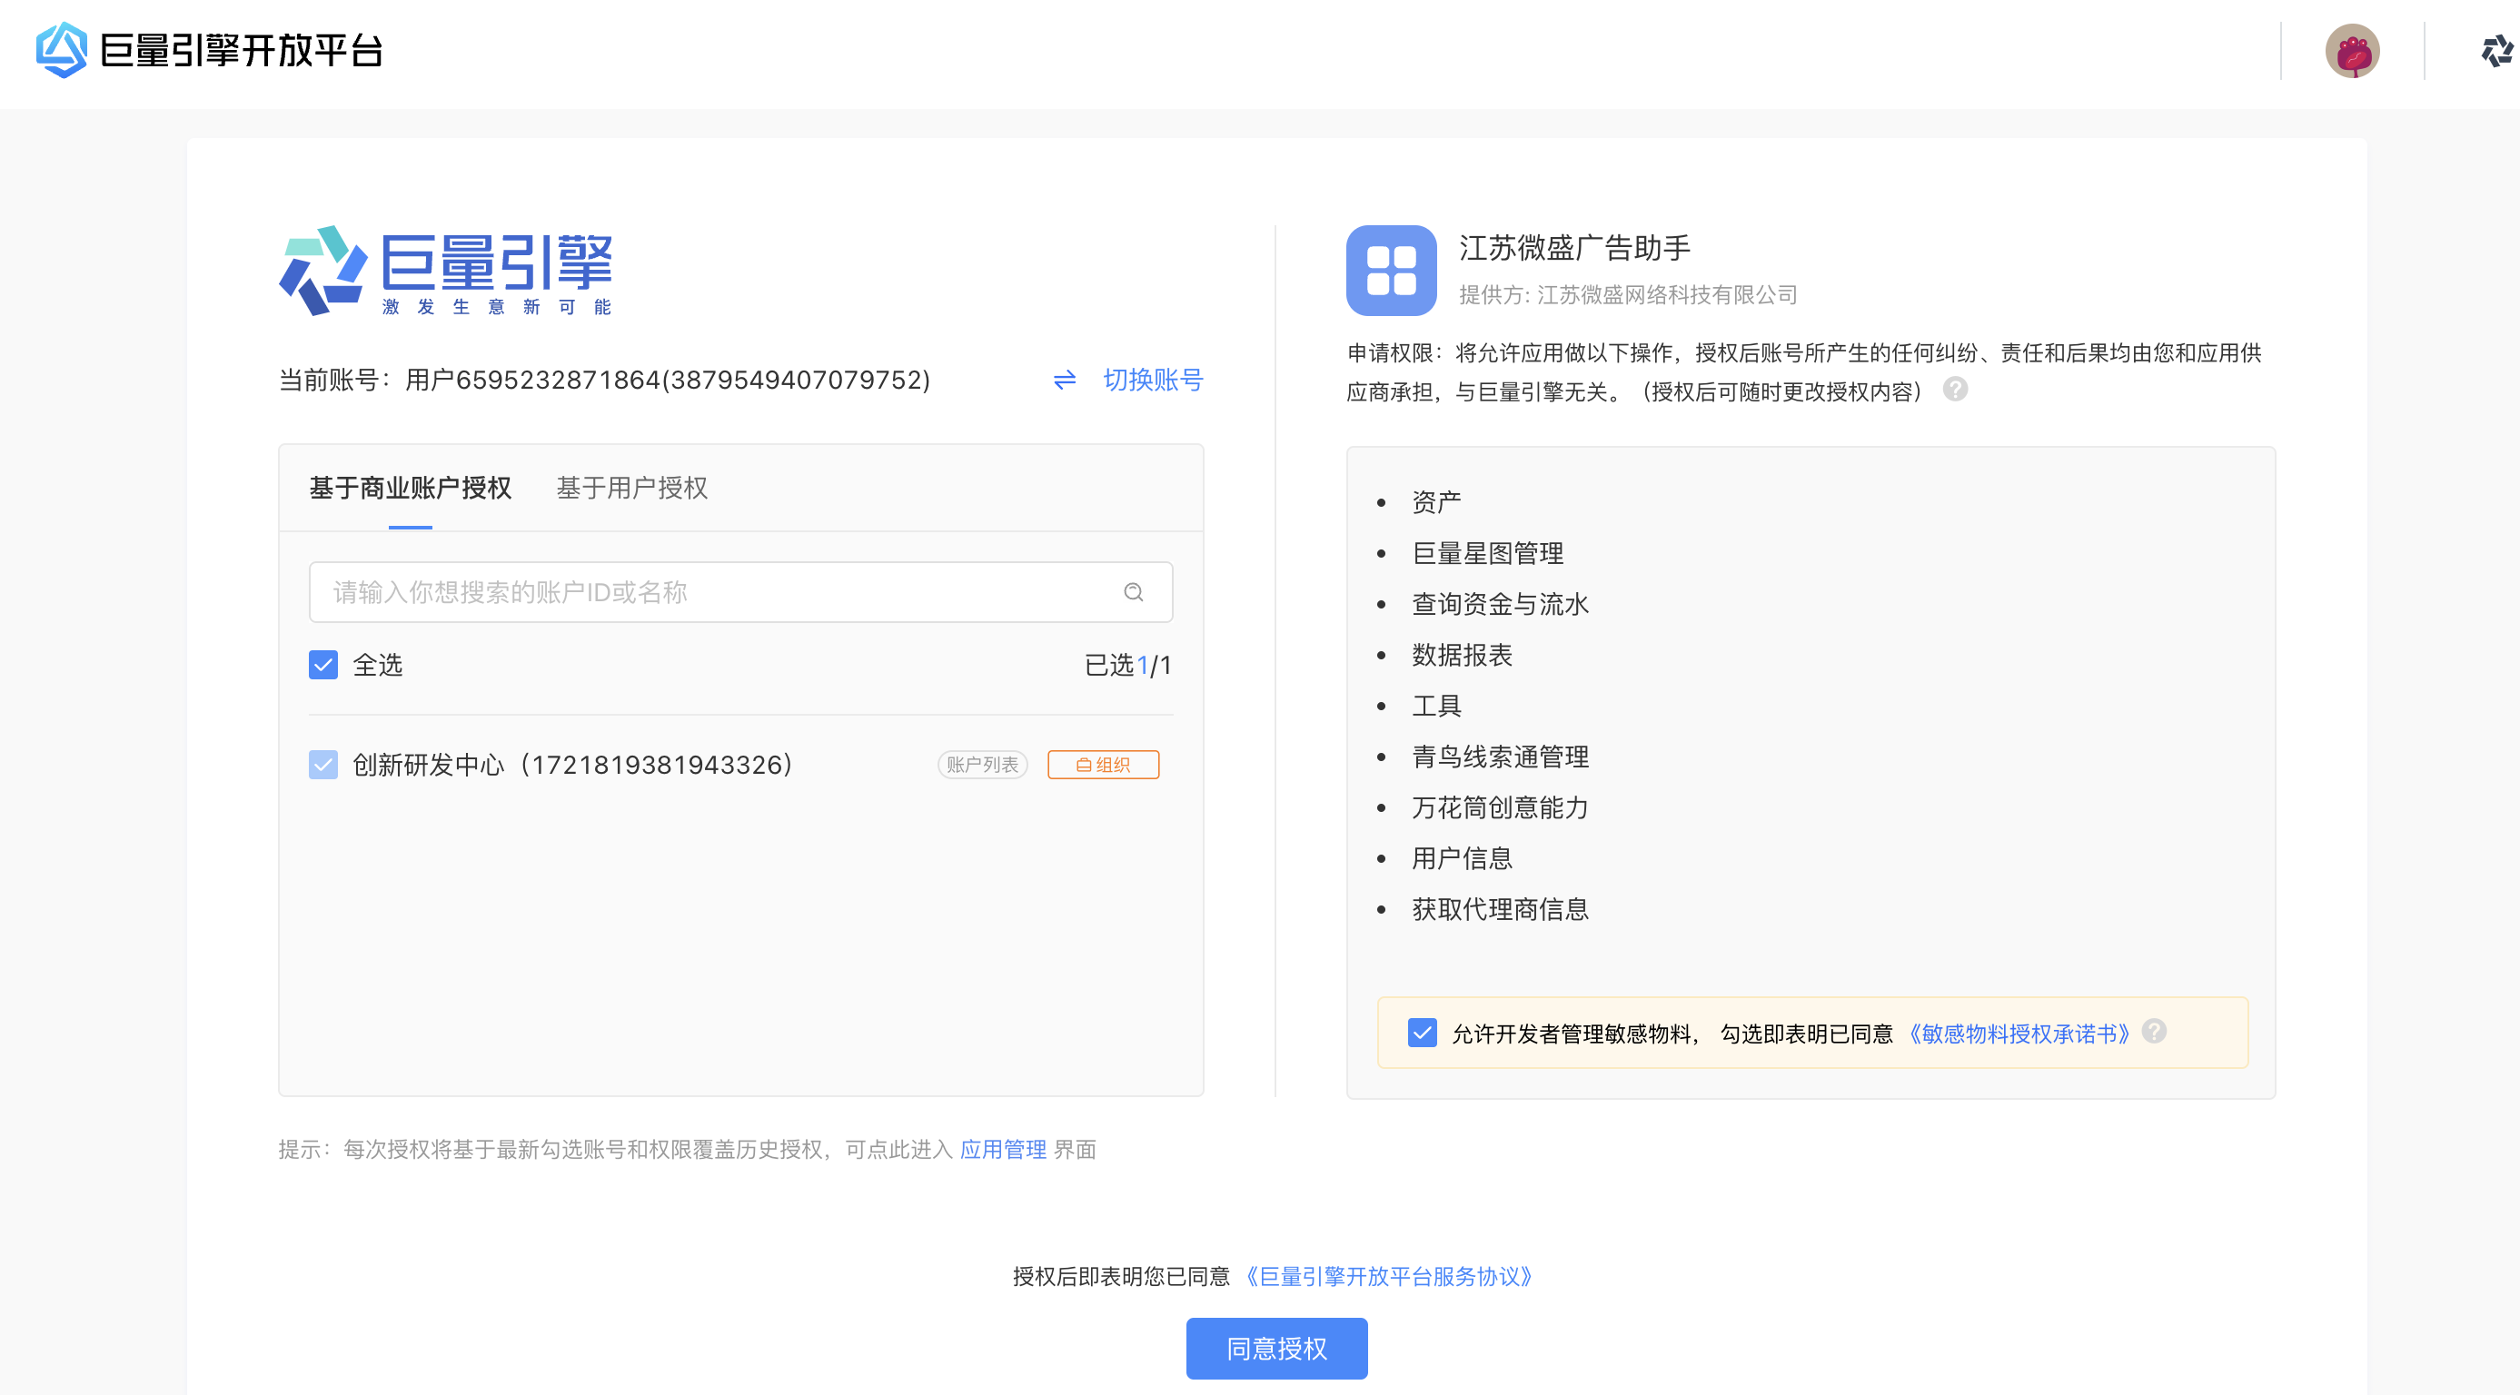Click the 当前账号 用户6595232871864 text
This screenshot has width=2520, height=1395.
[x=605, y=380]
